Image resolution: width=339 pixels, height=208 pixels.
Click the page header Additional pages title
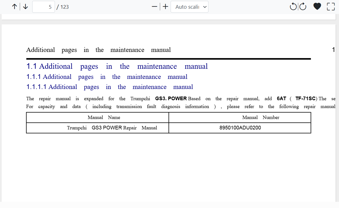98,50
